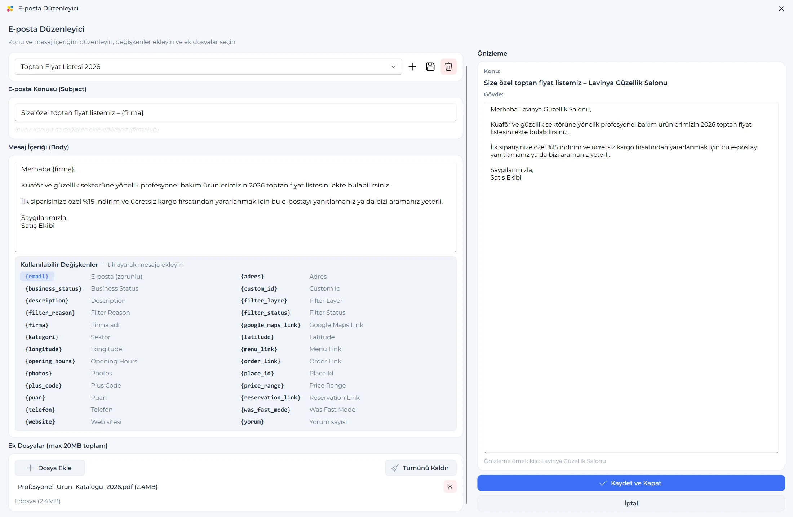Insert the {photos} variable
Viewport: 793px width, 517px height.
pos(39,373)
